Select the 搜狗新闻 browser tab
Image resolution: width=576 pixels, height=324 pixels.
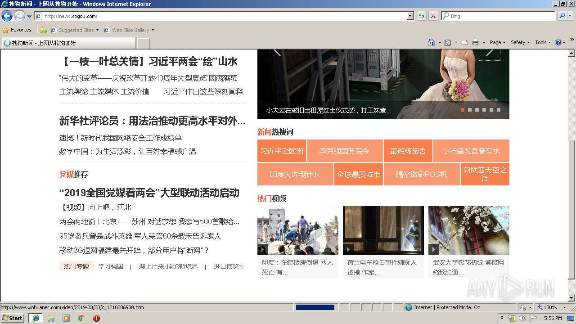click(x=68, y=43)
